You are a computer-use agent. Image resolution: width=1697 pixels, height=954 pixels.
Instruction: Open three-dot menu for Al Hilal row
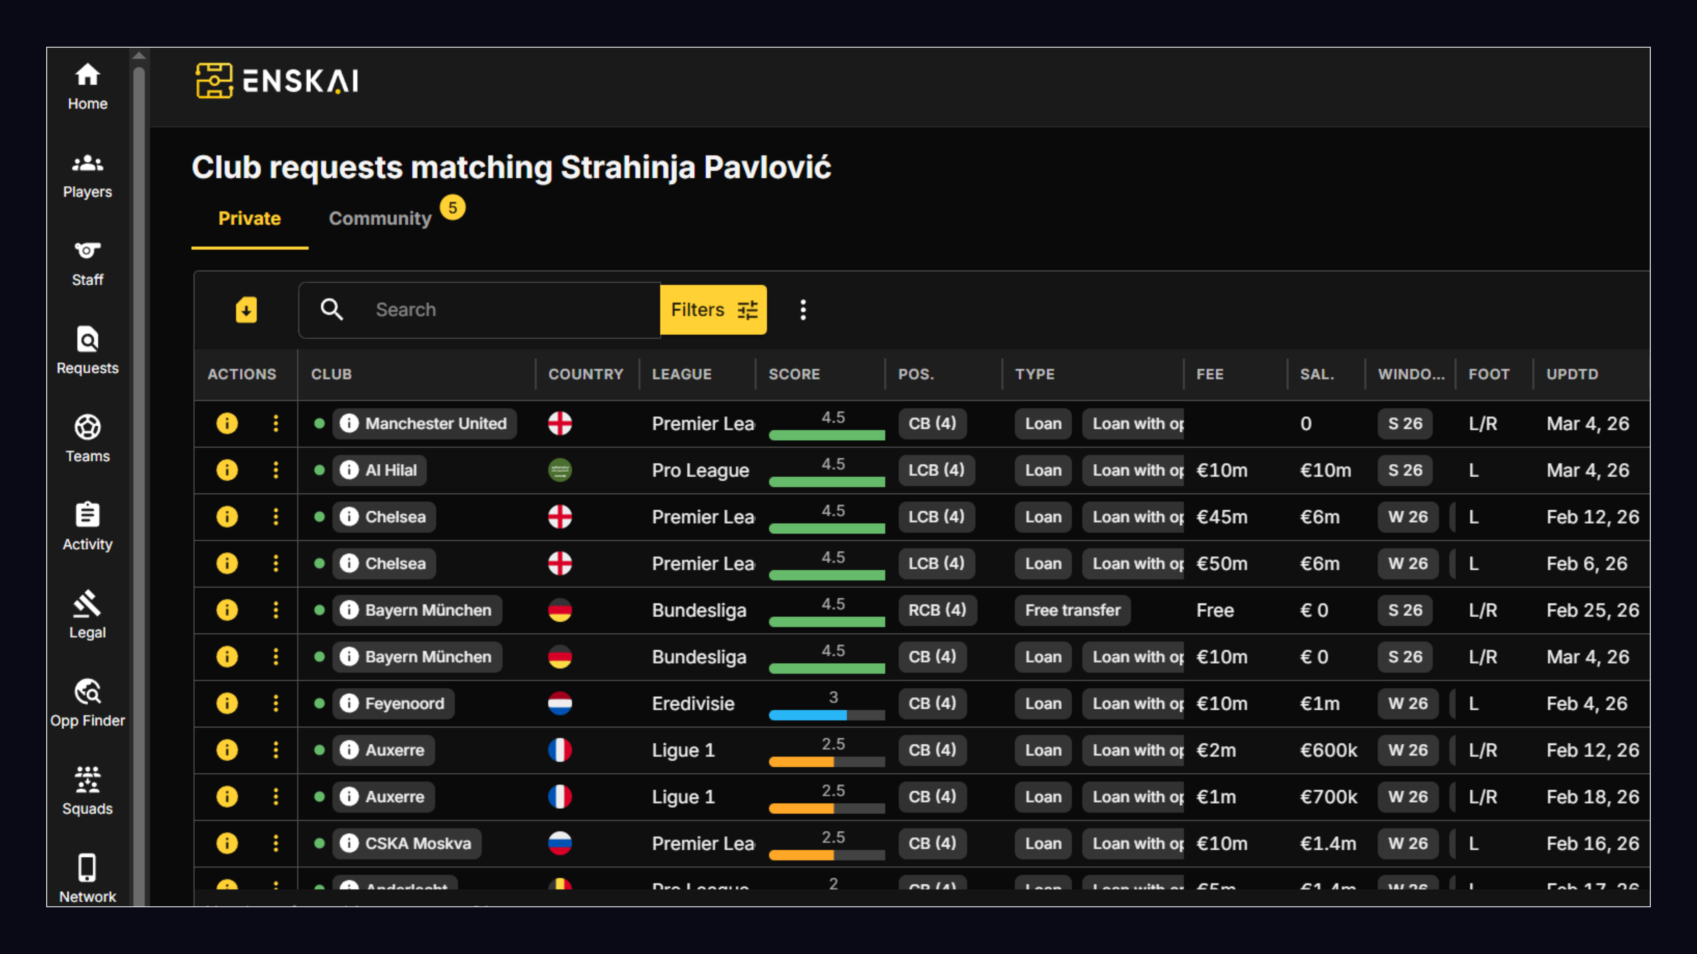point(275,470)
